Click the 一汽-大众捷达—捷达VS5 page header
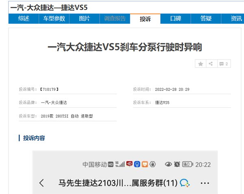Image resolution: width=244 pixels, height=194 pixels. pos(49,7)
